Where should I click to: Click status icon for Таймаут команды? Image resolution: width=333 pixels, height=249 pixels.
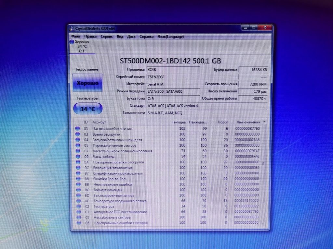[x=79, y=190]
